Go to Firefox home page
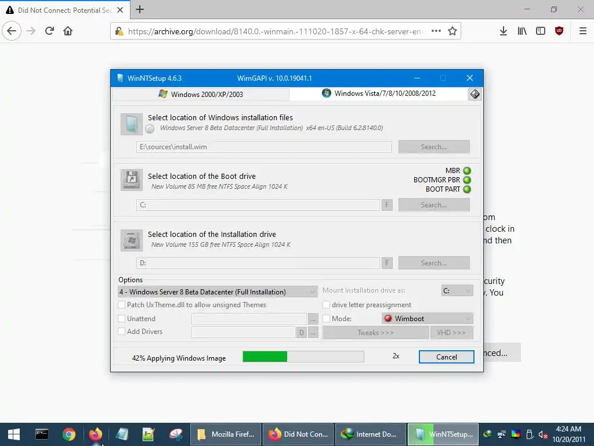 pos(68,31)
